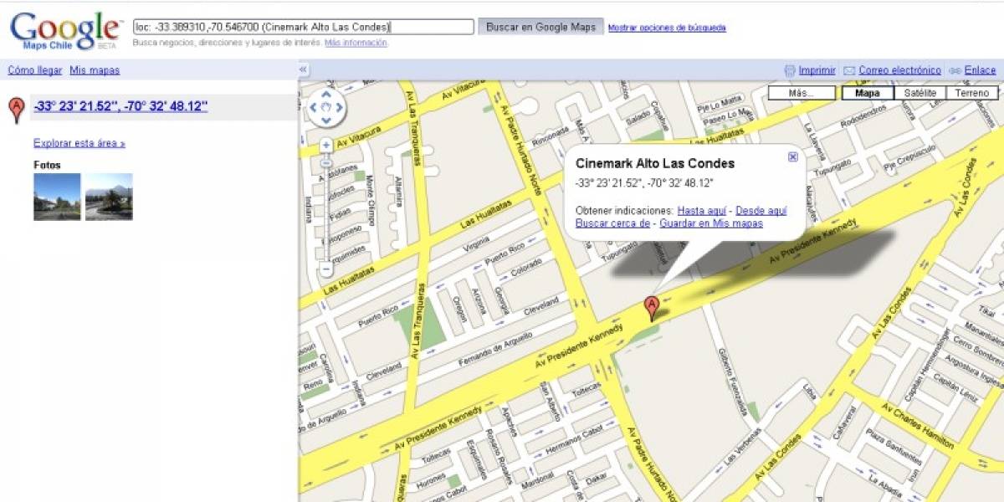Pan map down with the navigation arrow
Screen dimensions: 1004x502
[326, 120]
